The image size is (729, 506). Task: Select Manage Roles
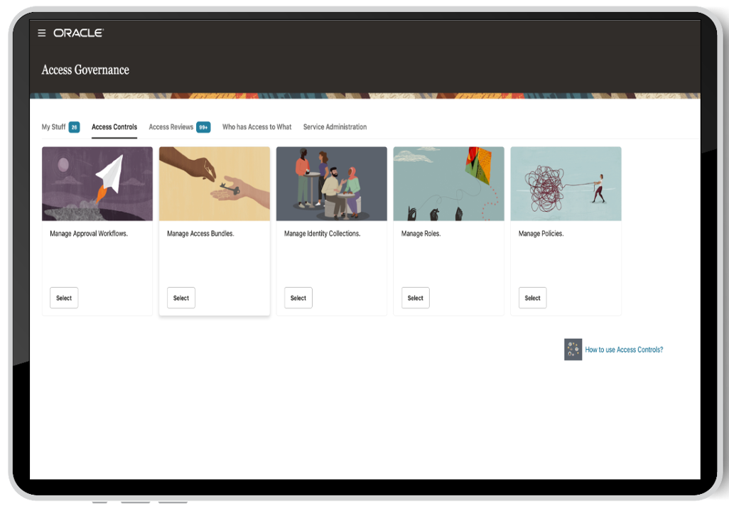pos(415,298)
